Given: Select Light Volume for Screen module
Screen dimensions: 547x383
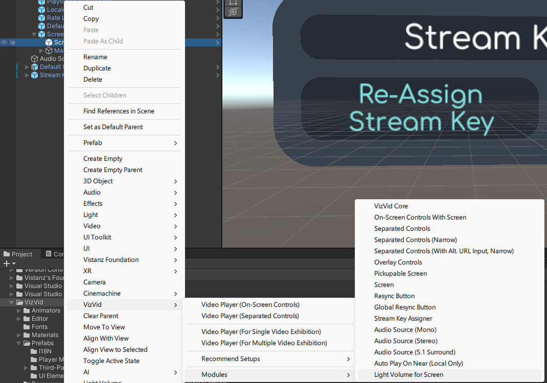Looking at the screenshot, I should (x=408, y=374).
